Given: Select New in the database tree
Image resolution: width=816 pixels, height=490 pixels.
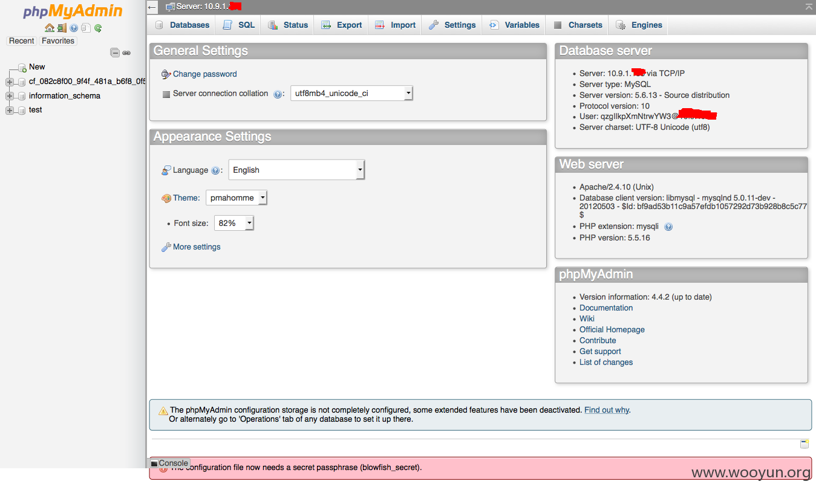Looking at the screenshot, I should point(37,67).
